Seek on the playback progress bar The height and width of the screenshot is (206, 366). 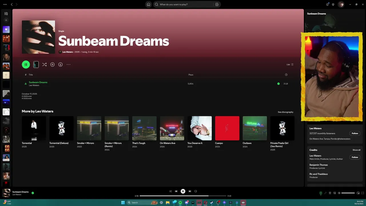183,196
